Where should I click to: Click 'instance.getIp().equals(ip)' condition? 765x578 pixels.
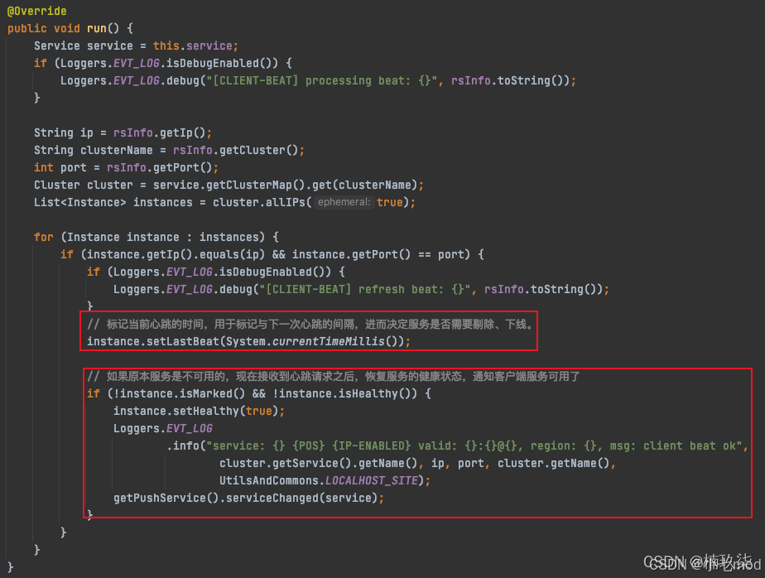[x=176, y=255]
